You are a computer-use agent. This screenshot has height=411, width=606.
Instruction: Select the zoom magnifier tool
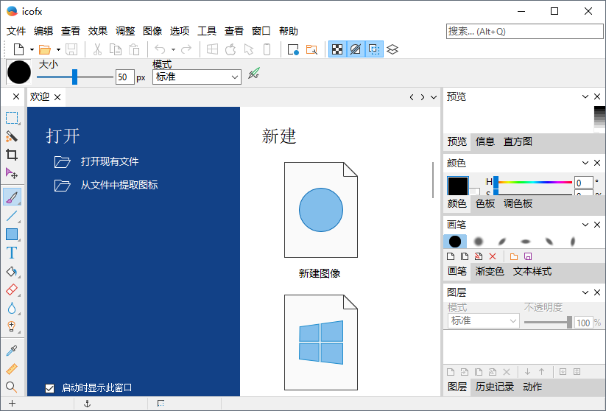click(12, 387)
